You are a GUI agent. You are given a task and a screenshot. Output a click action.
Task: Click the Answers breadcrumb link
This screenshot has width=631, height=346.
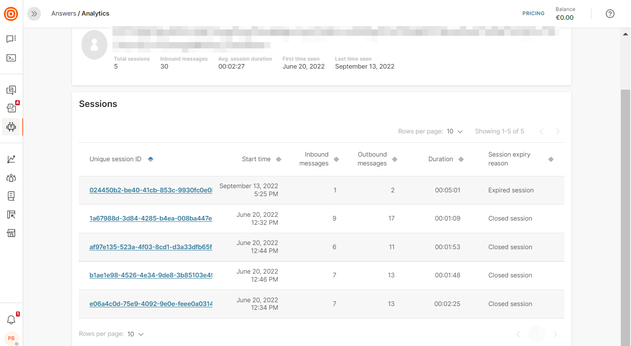click(64, 13)
